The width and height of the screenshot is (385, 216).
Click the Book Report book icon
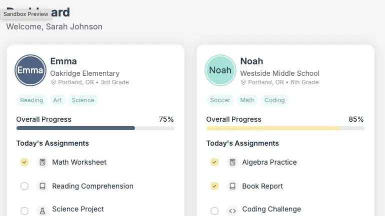[232, 186]
